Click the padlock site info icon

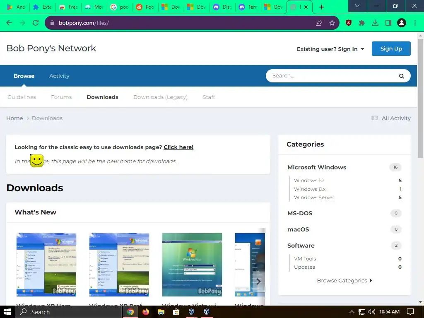click(x=52, y=23)
